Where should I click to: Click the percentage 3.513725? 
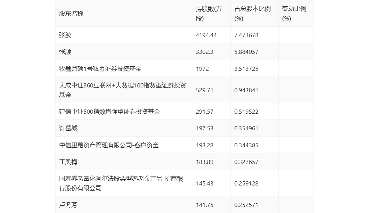tap(246, 69)
